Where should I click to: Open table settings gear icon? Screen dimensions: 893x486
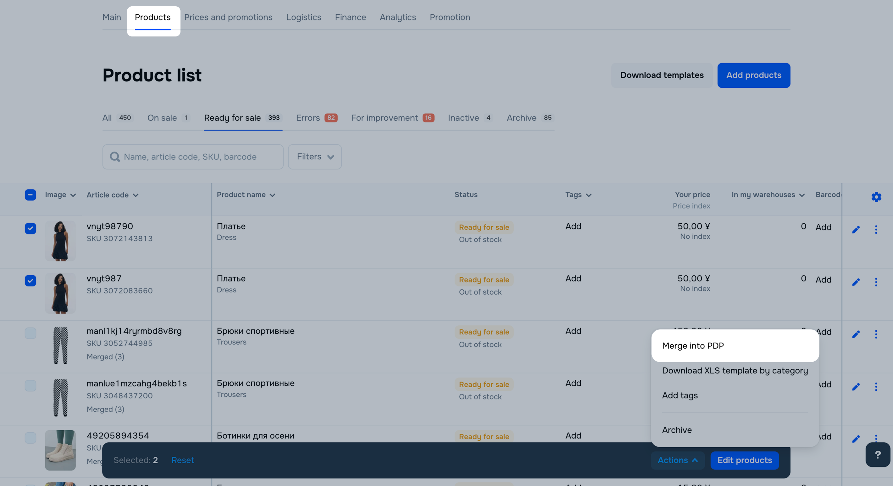click(876, 197)
